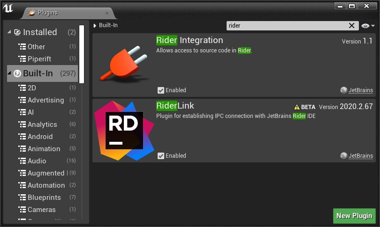Open JetBrains link for RiderLink
This screenshot has height=227, width=380.
pyautogui.click(x=361, y=156)
